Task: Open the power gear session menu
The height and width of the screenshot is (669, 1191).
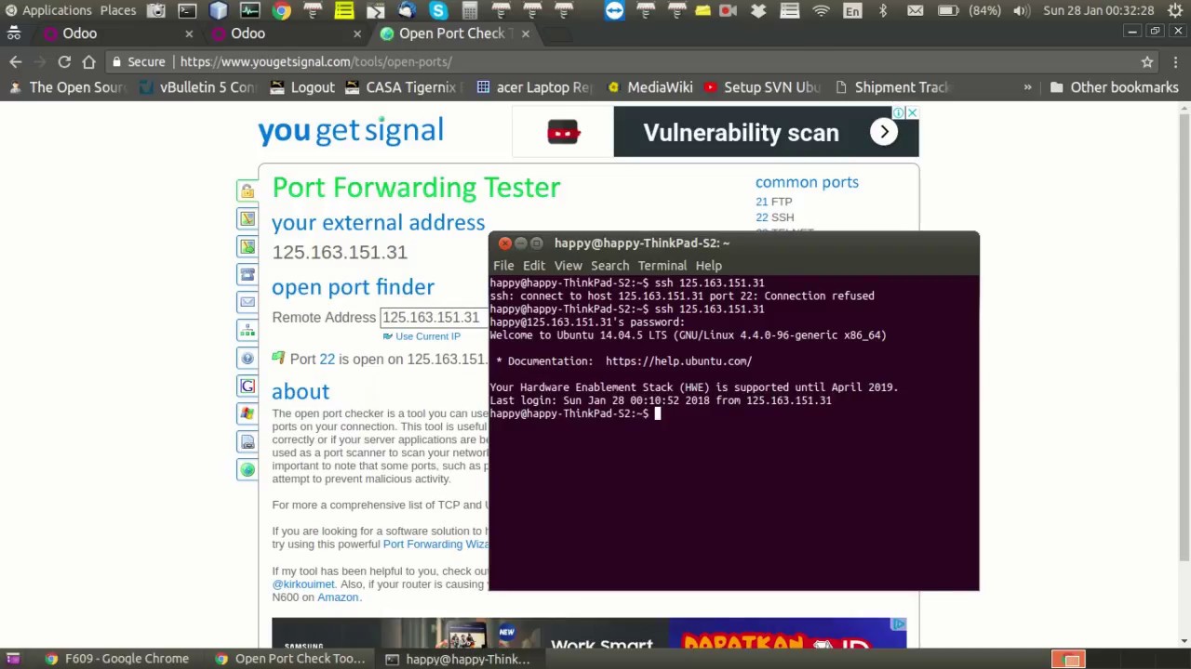Action: (x=1175, y=10)
